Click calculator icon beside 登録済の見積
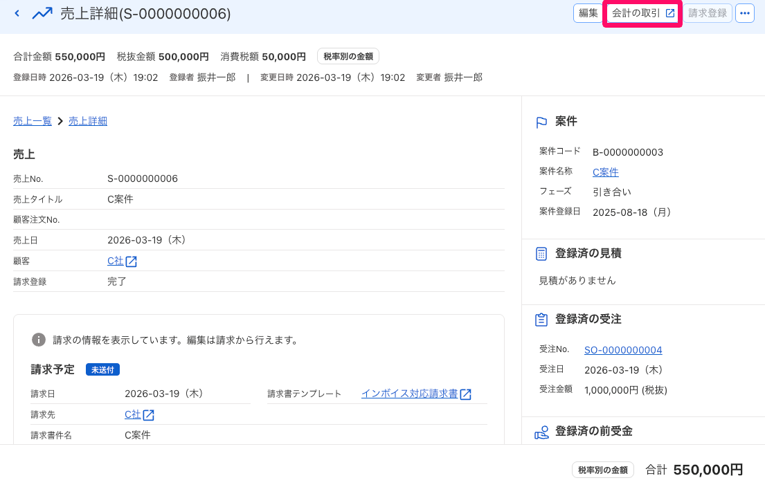The image size is (765, 487). click(541, 253)
